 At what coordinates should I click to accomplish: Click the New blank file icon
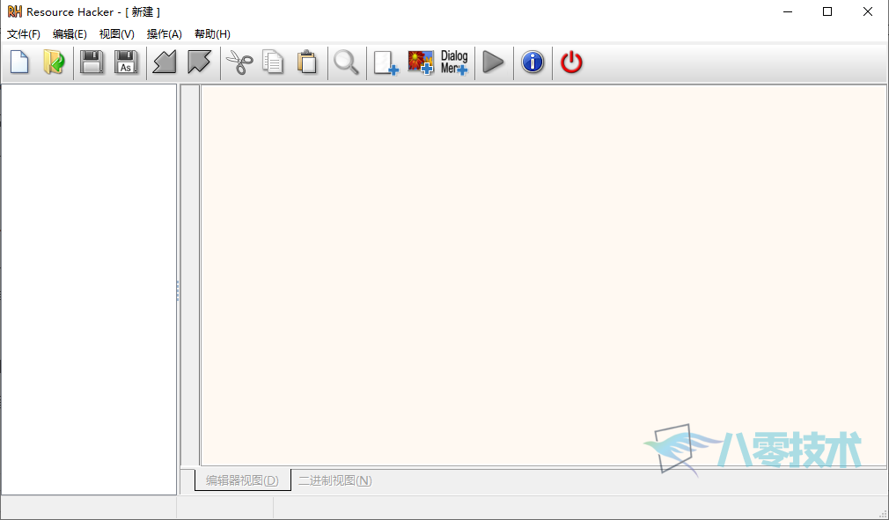[x=19, y=62]
